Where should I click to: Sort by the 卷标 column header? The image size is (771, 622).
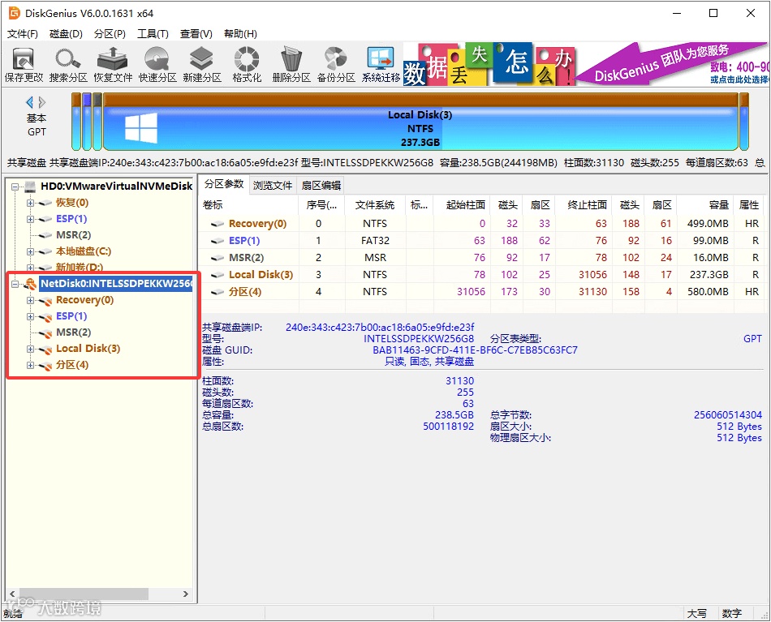249,205
